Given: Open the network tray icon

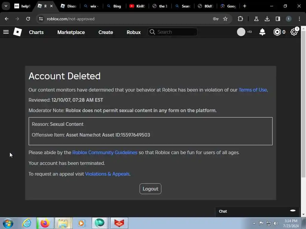Looking at the screenshot, I should pos(269,223).
